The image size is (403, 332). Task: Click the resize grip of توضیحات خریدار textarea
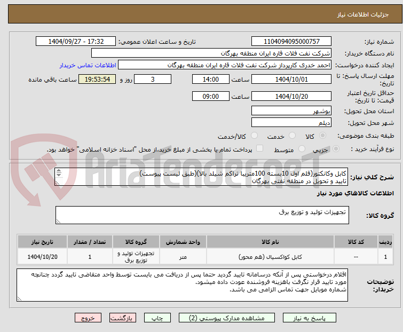click(20, 298)
